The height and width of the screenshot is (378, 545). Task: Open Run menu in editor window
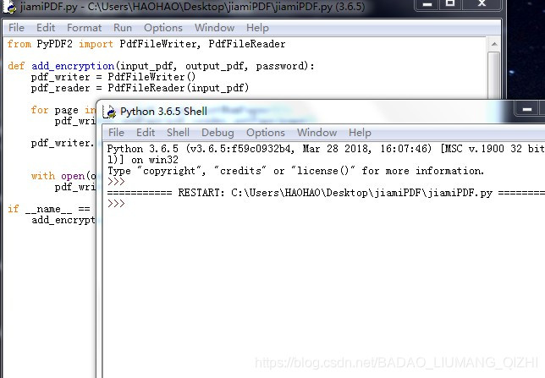click(x=123, y=27)
